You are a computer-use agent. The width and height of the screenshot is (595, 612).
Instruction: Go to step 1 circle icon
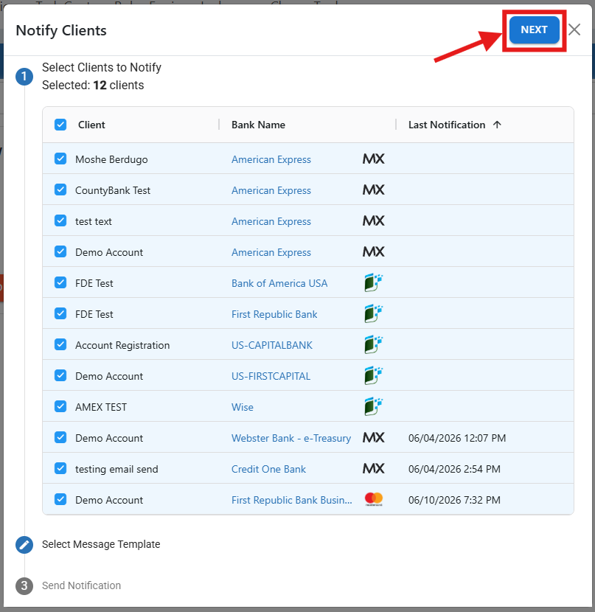pyautogui.click(x=24, y=77)
